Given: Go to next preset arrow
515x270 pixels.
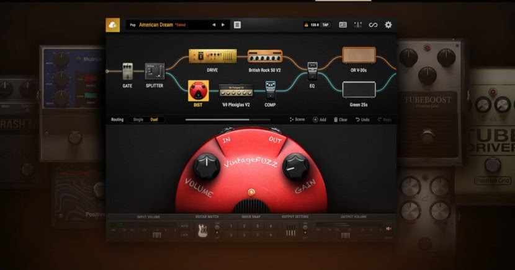Looking at the screenshot, I should (x=223, y=25).
